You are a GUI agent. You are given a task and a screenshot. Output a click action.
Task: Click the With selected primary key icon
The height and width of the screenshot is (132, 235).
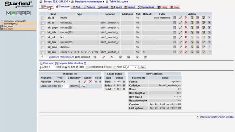(x=120, y=57)
